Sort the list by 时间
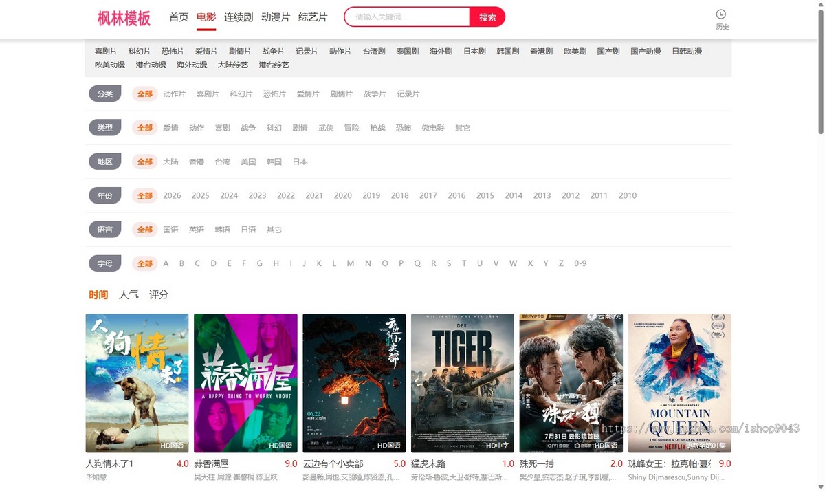This screenshot has height=491, width=825. (98, 294)
